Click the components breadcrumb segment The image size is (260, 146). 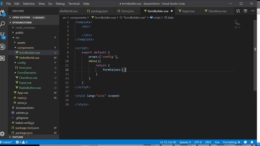point(78,17)
